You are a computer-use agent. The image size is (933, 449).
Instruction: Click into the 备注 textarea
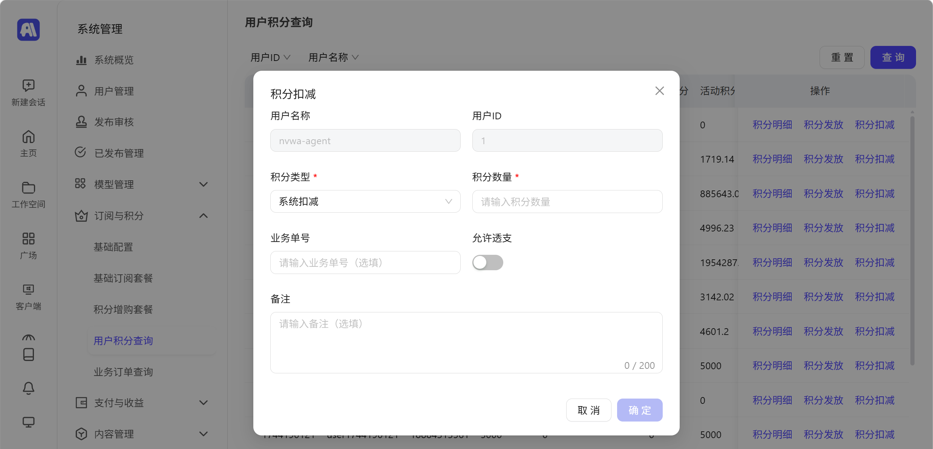[x=466, y=342]
